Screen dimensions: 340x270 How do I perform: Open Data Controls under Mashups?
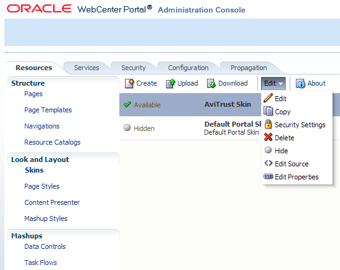coord(45,246)
